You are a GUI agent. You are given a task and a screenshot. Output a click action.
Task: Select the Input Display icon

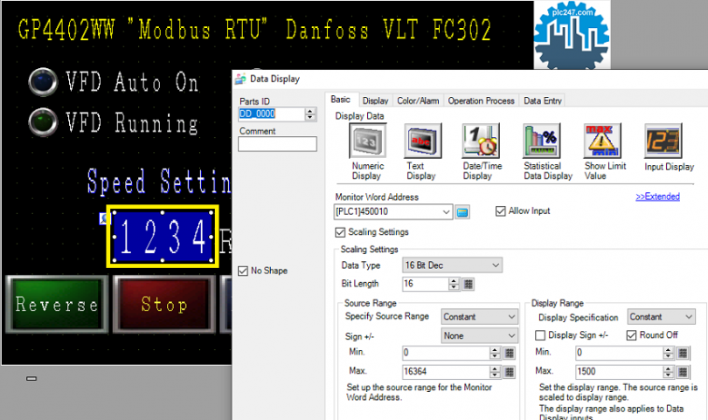pyautogui.click(x=663, y=141)
